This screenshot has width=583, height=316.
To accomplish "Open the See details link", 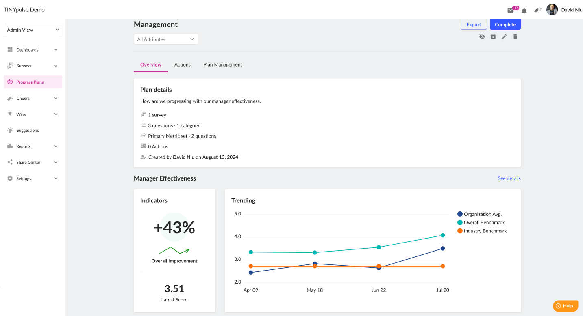I will pos(509,178).
